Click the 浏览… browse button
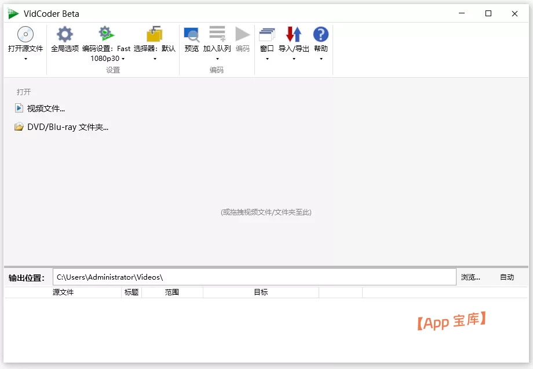This screenshot has height=369, width=533. point(470,277)
